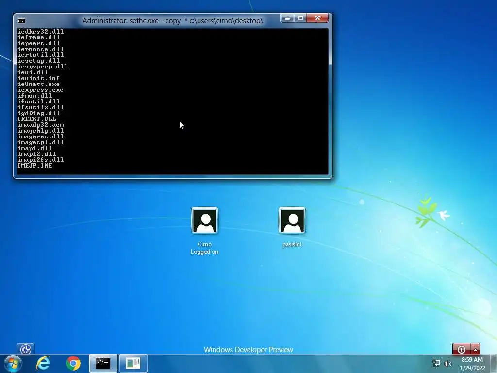Click the imapi.dll line
Screen dimensions: 497x373
[x=35, y=148]
